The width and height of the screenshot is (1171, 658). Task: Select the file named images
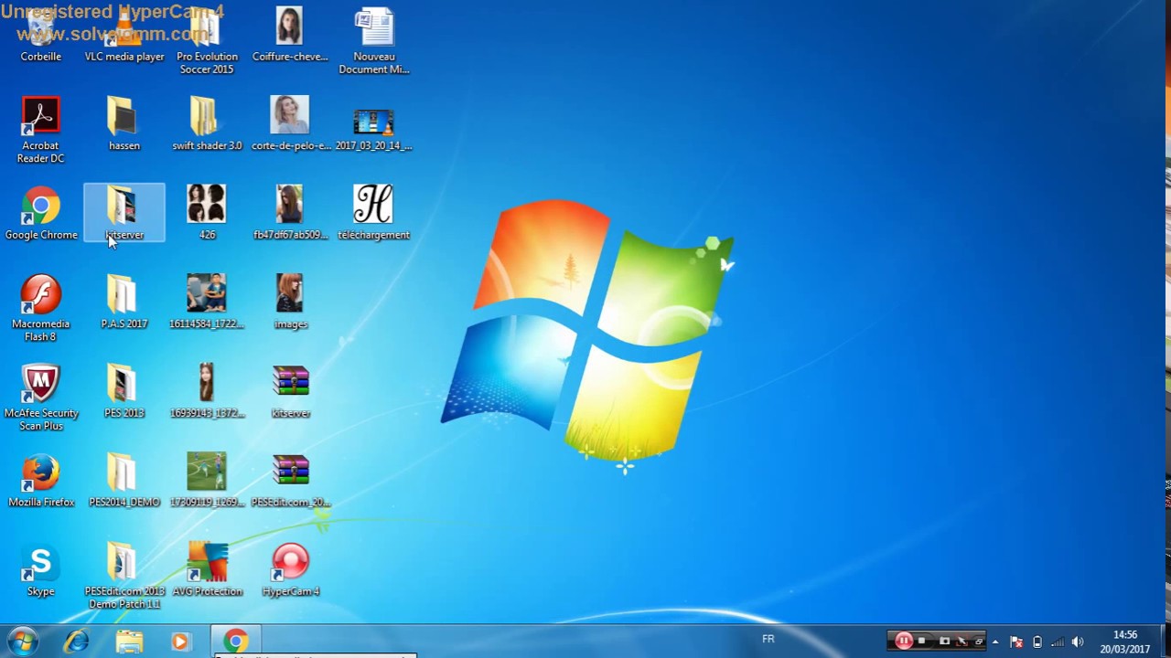pyautogui.click(x=290, y=302)
